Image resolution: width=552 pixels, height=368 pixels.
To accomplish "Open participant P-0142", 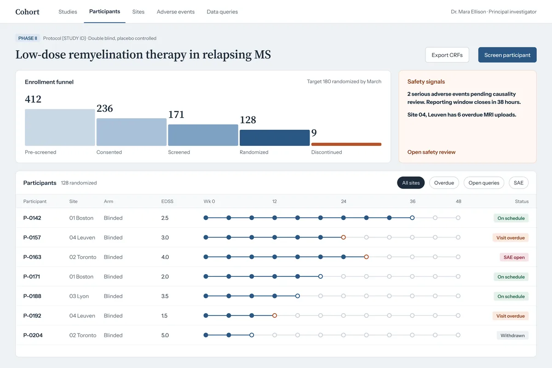I will (x=32, y=218).
